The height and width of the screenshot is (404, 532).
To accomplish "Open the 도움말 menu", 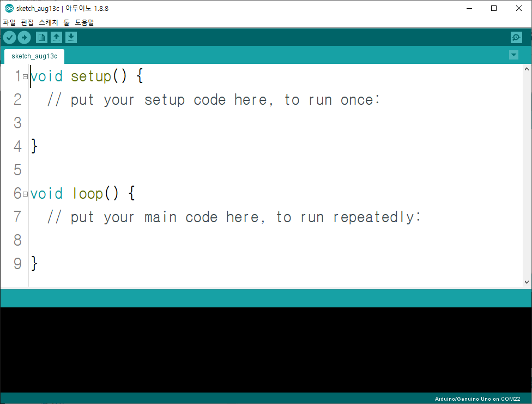I will [x=84, y=22].
